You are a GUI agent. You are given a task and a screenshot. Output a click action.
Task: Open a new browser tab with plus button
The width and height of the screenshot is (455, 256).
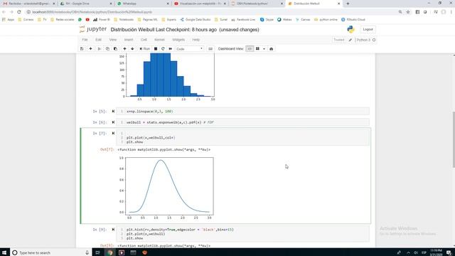pos(348,4)
